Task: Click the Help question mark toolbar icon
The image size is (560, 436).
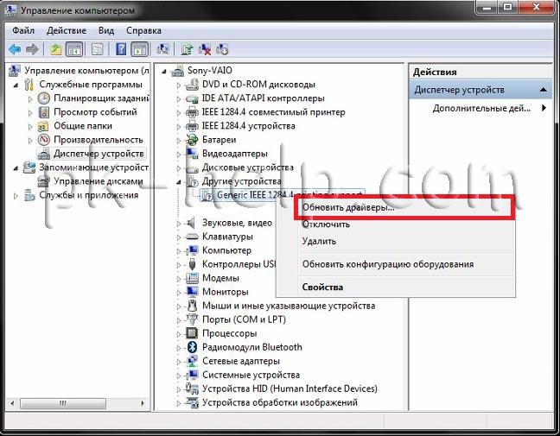Action: pos(121,49)
